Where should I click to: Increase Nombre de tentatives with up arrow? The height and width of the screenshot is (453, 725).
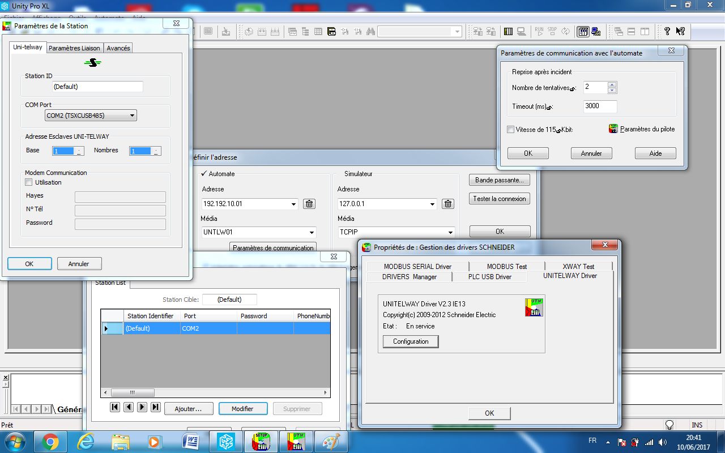[x=612, y=84]
